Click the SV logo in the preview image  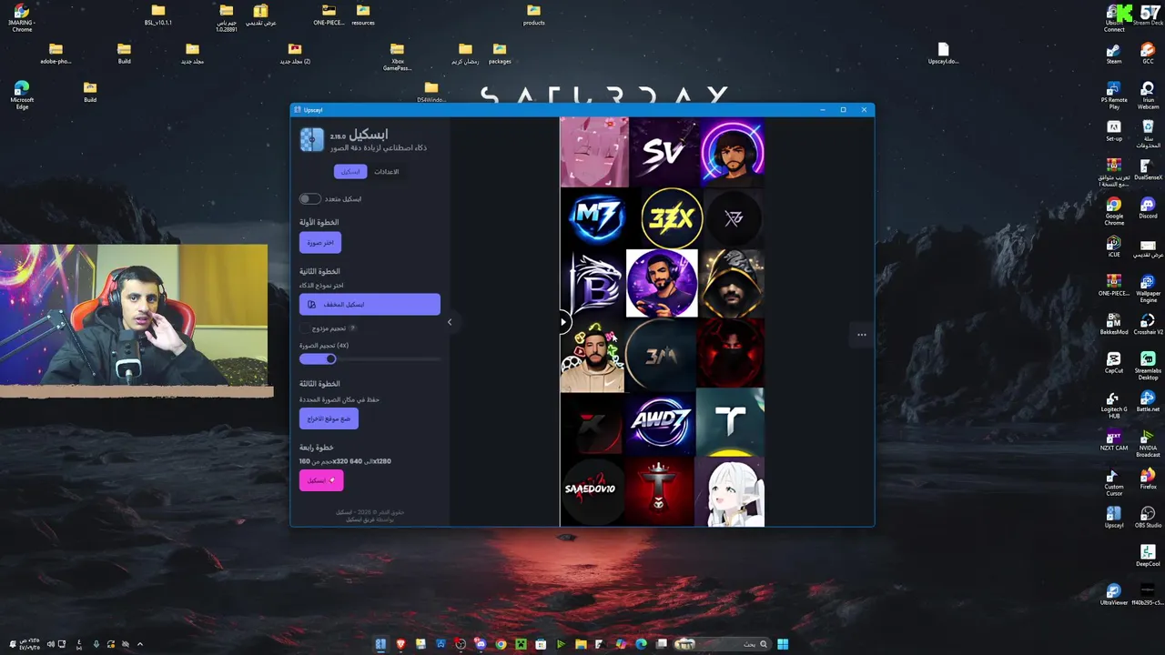pos(663,151)
